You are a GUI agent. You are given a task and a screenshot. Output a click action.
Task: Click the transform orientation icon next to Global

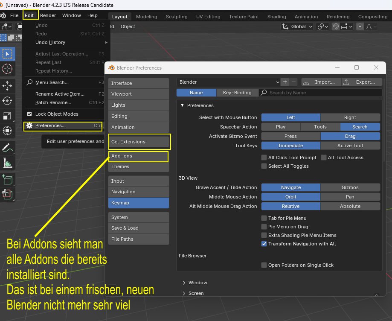click(285, 26)
